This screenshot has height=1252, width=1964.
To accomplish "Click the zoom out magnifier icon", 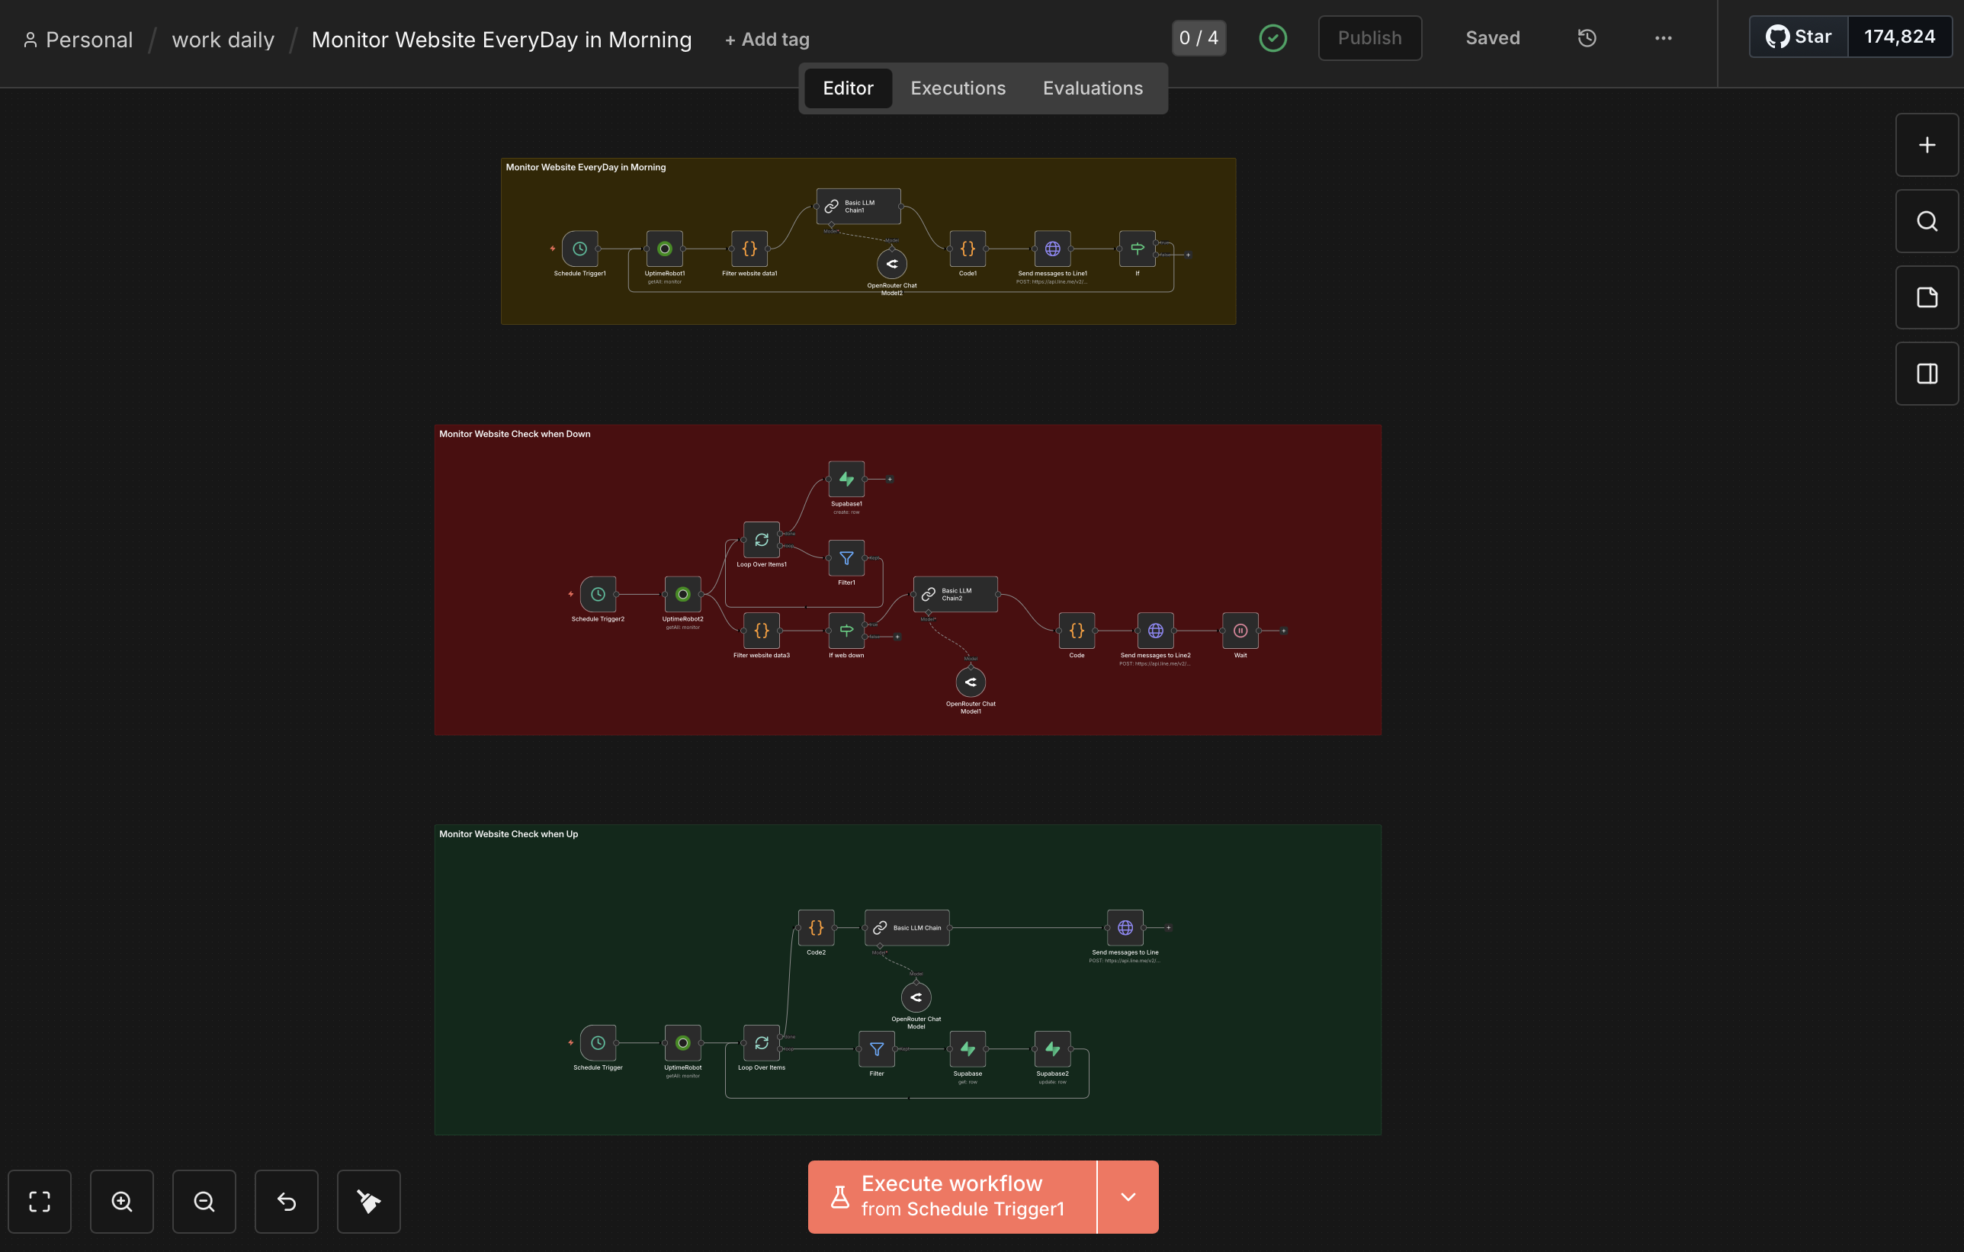I will [204, 1202].
